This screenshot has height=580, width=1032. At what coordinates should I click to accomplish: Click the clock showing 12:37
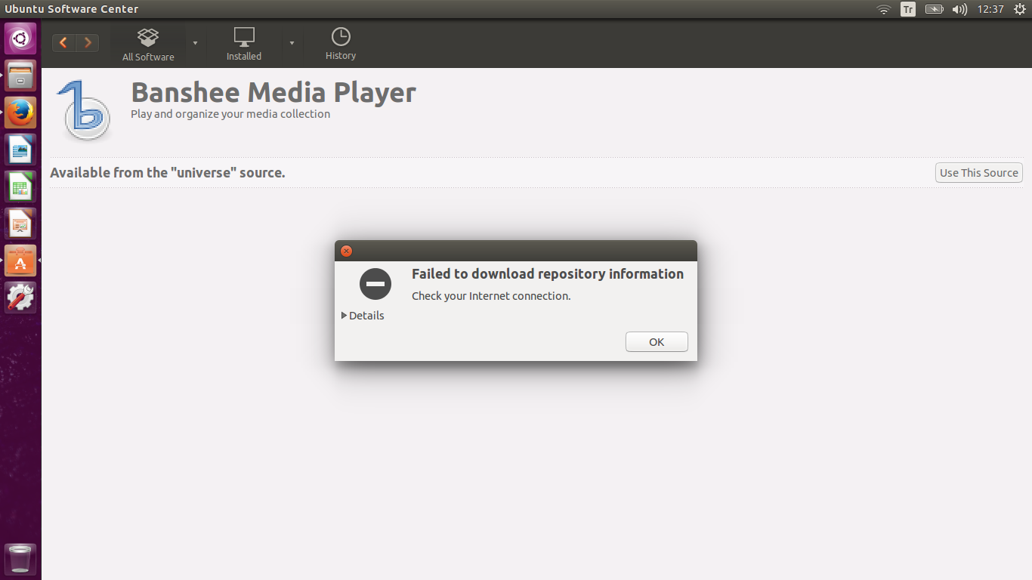(990, 9)
